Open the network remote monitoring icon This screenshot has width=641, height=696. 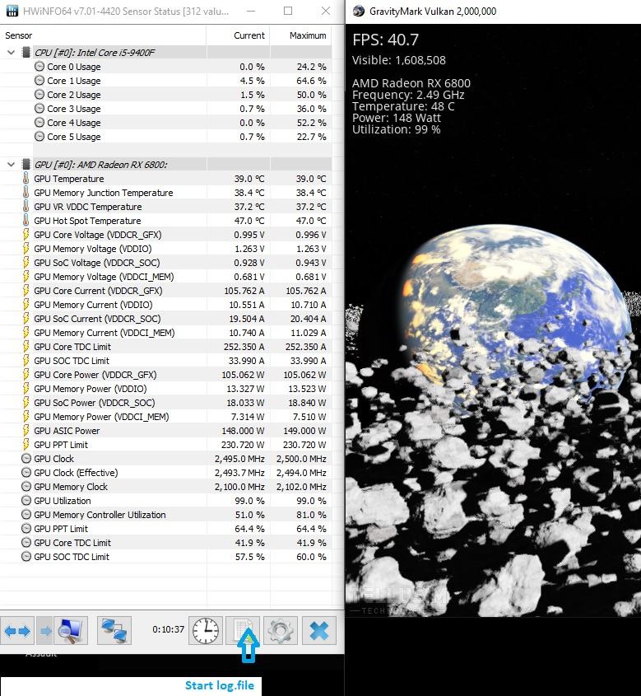(114, 630)
